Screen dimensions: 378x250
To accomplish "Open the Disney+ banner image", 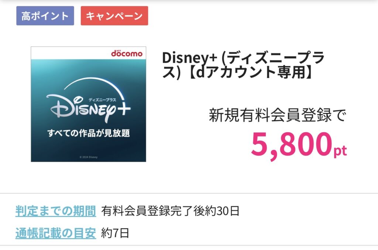I will 89,104.
